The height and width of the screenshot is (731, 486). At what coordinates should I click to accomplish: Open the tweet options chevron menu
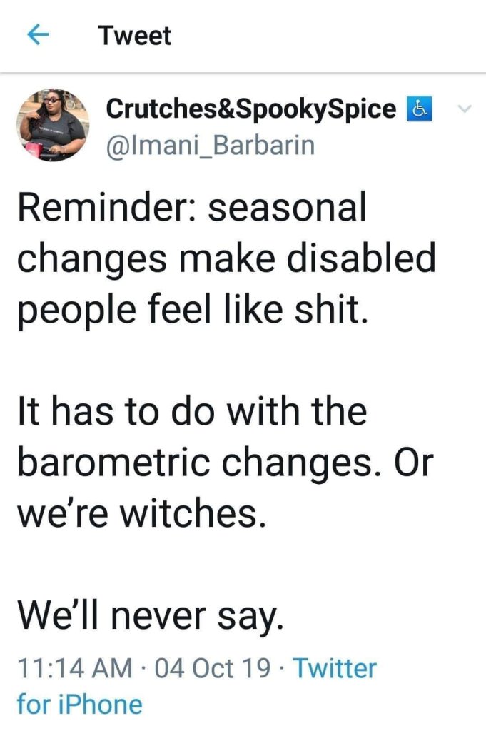tap(465, 110)
